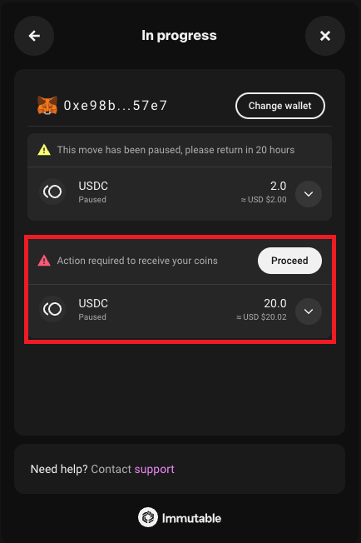Open the support link
This screenshot has width=361, height=543.
click(x=154, y=469)
